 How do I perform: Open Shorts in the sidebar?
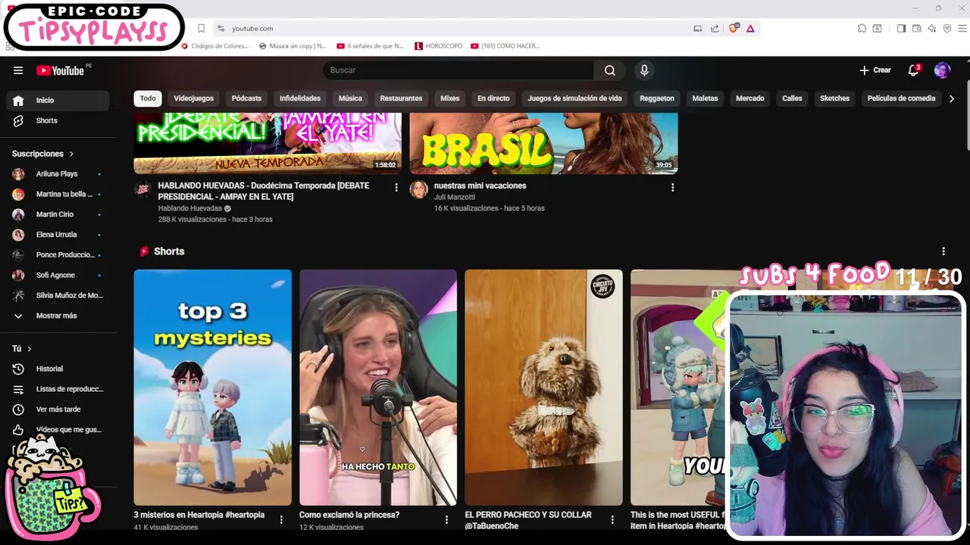(58, 120)
